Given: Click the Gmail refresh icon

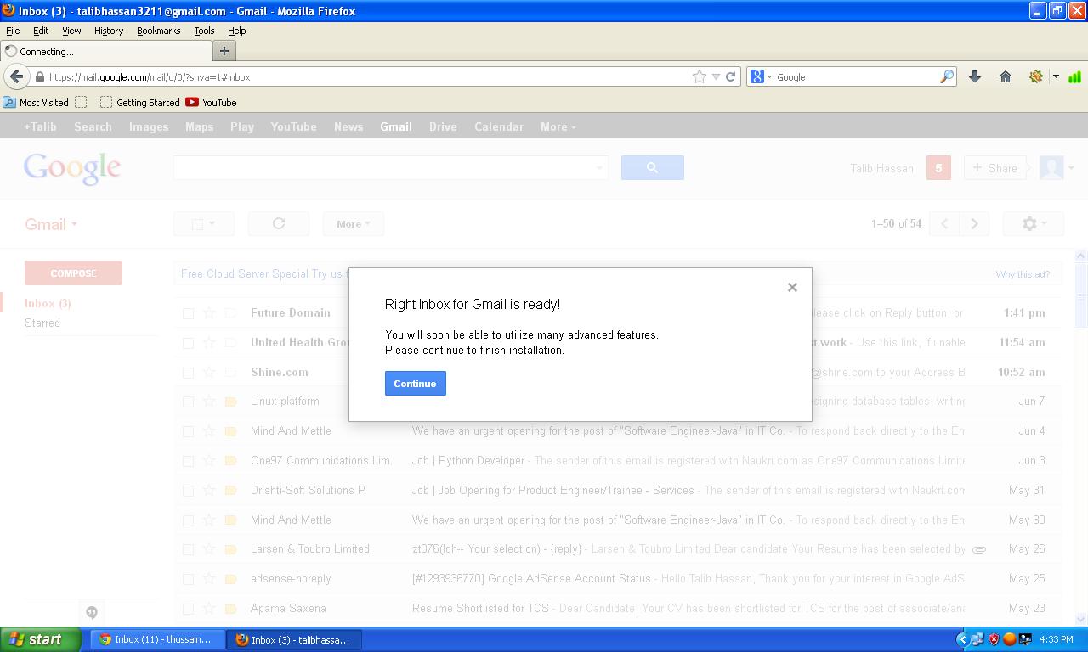Looking at the screenshot, I should (278, 223).
